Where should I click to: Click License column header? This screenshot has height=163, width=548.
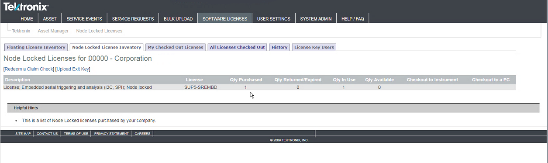click(194, 80)
